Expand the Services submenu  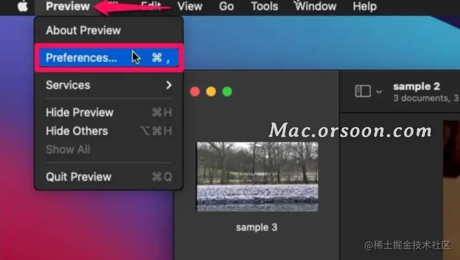pos(109,85)
